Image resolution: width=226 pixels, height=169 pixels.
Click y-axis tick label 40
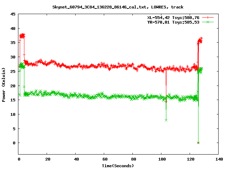click(x=13, y=29)
